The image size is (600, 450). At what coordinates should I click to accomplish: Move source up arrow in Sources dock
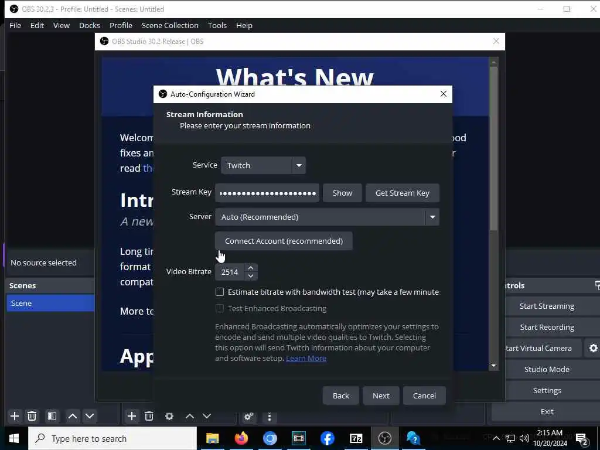coord(190,416)
